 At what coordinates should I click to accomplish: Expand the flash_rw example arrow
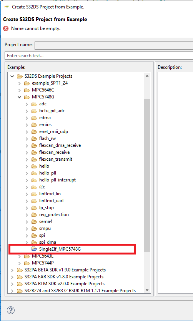(x=27, y=139)
